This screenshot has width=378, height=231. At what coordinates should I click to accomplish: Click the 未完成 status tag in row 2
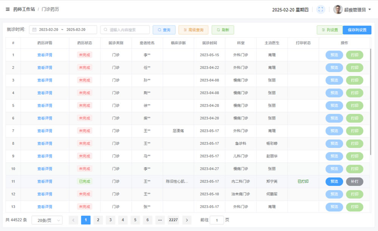85,68
